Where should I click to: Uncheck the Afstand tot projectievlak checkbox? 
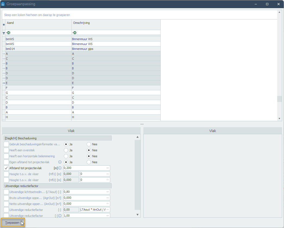pos(6,168)
